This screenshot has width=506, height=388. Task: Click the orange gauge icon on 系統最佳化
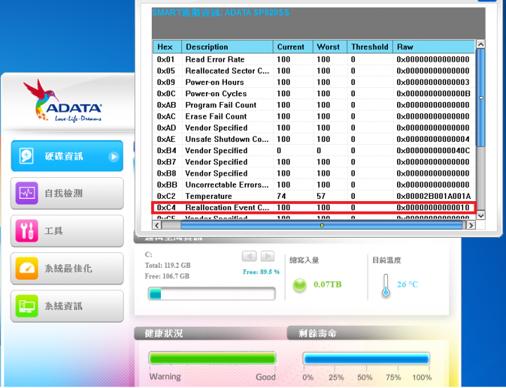pyautogui.click(x=27, y=269)
